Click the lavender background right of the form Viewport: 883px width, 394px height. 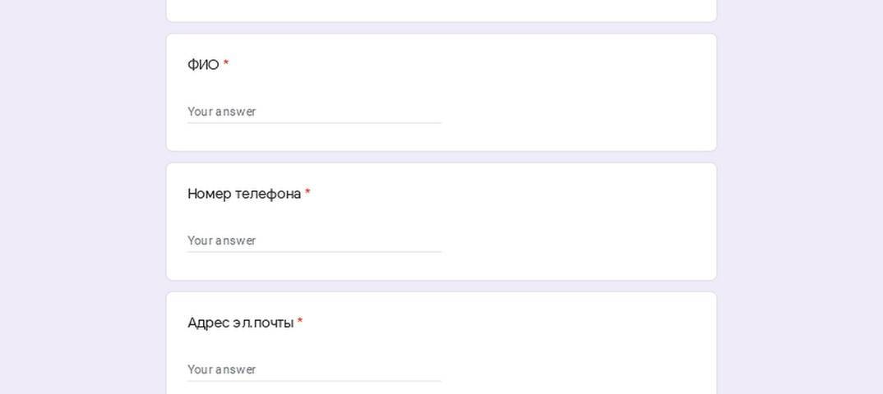800,197
